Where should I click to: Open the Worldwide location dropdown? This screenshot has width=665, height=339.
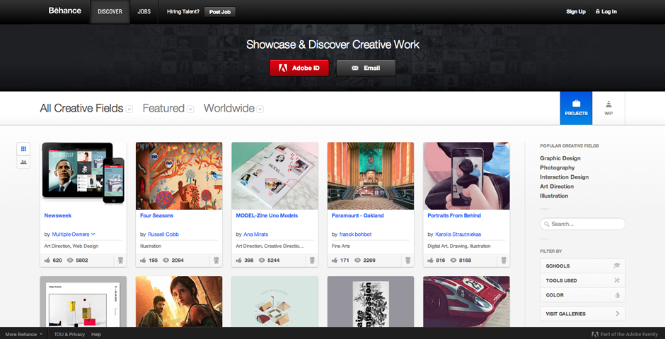click(x=260, y=109)
